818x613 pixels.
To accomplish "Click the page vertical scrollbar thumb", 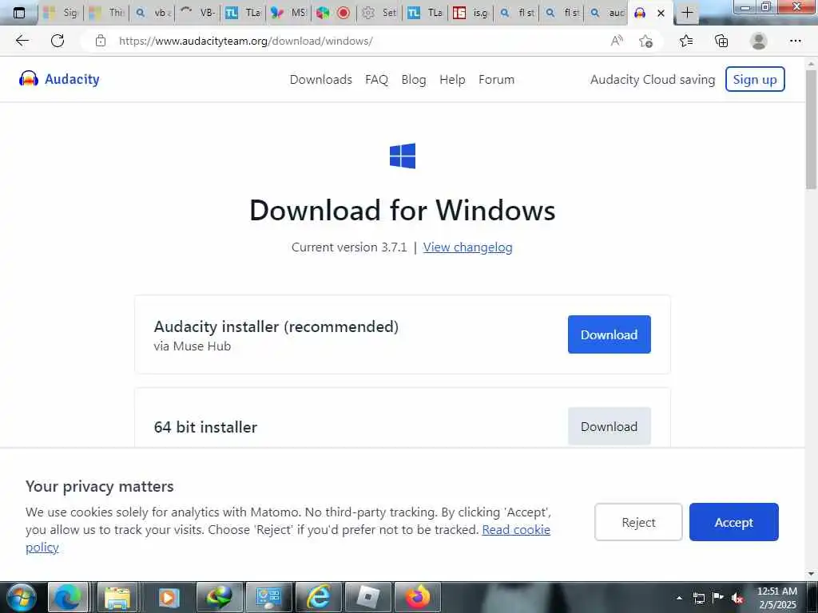I will [812, 129].
